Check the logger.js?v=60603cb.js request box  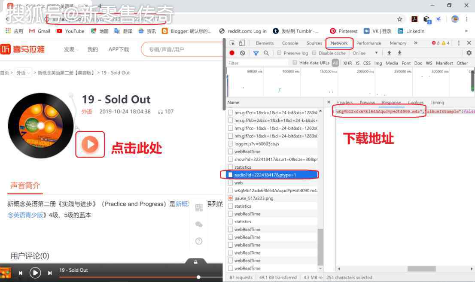231,143
